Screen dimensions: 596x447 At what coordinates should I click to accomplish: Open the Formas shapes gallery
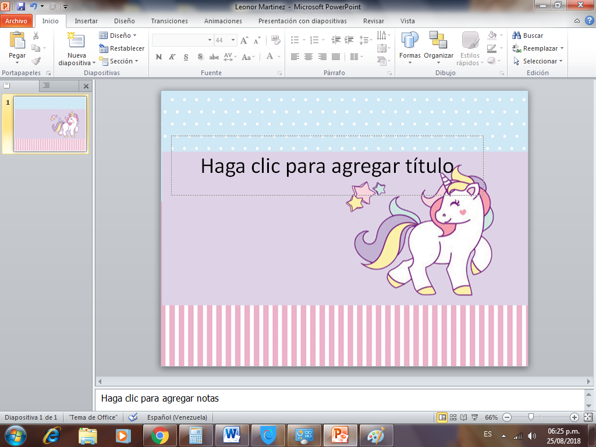click(410, 47)
